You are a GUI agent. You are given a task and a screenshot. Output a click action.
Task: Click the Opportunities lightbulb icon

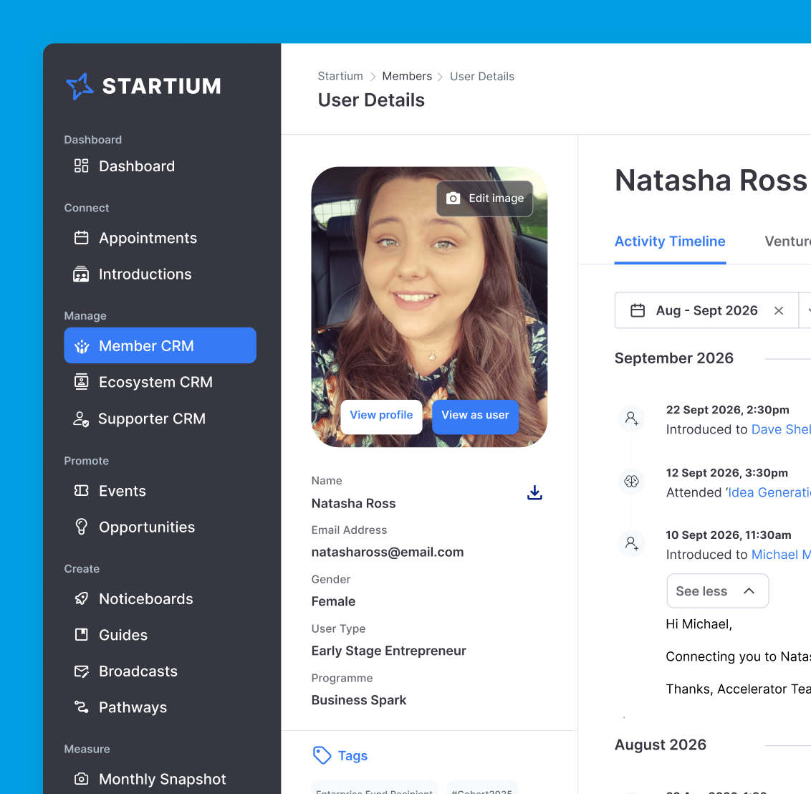click(82, 527)
